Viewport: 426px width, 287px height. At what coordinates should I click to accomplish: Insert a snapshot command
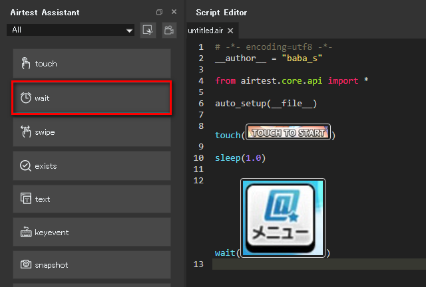click(x=92, y=264)
